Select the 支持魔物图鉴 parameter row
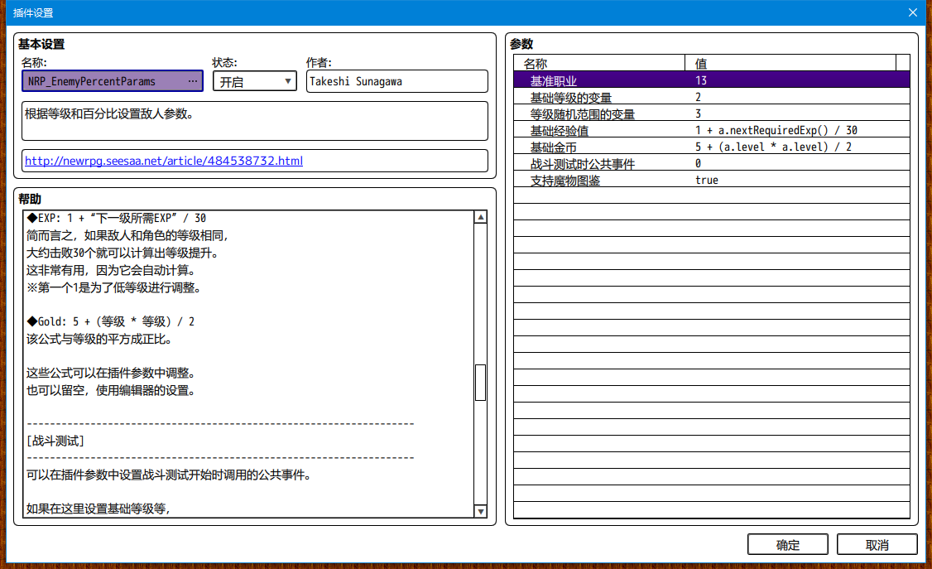 coord(712,181)
